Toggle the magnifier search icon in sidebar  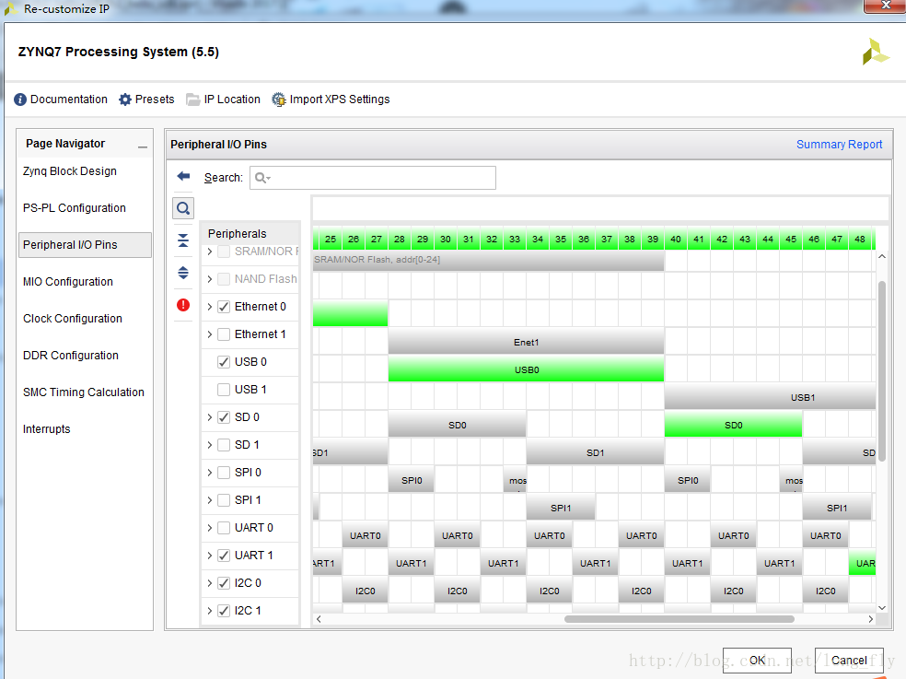pyautogui.click(x=183, y=208)
